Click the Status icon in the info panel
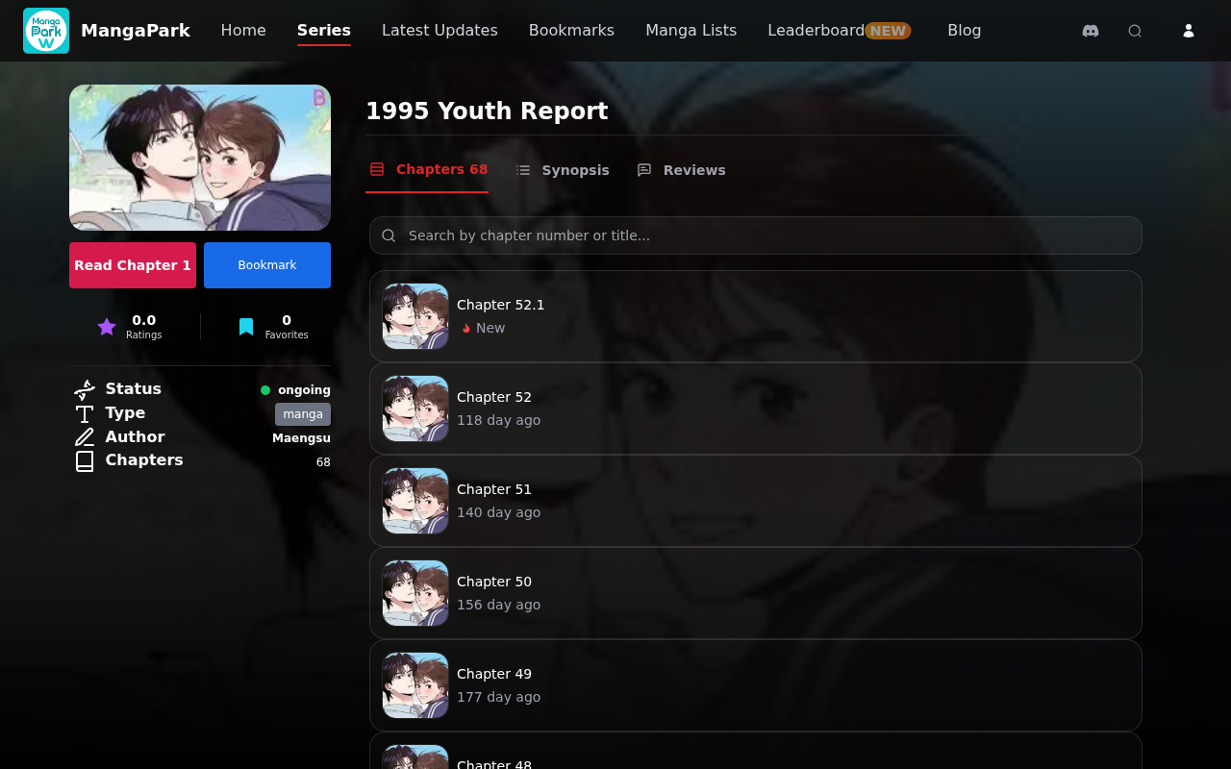The height and width of the screenshot is (769, 1231). coord(85,389)
